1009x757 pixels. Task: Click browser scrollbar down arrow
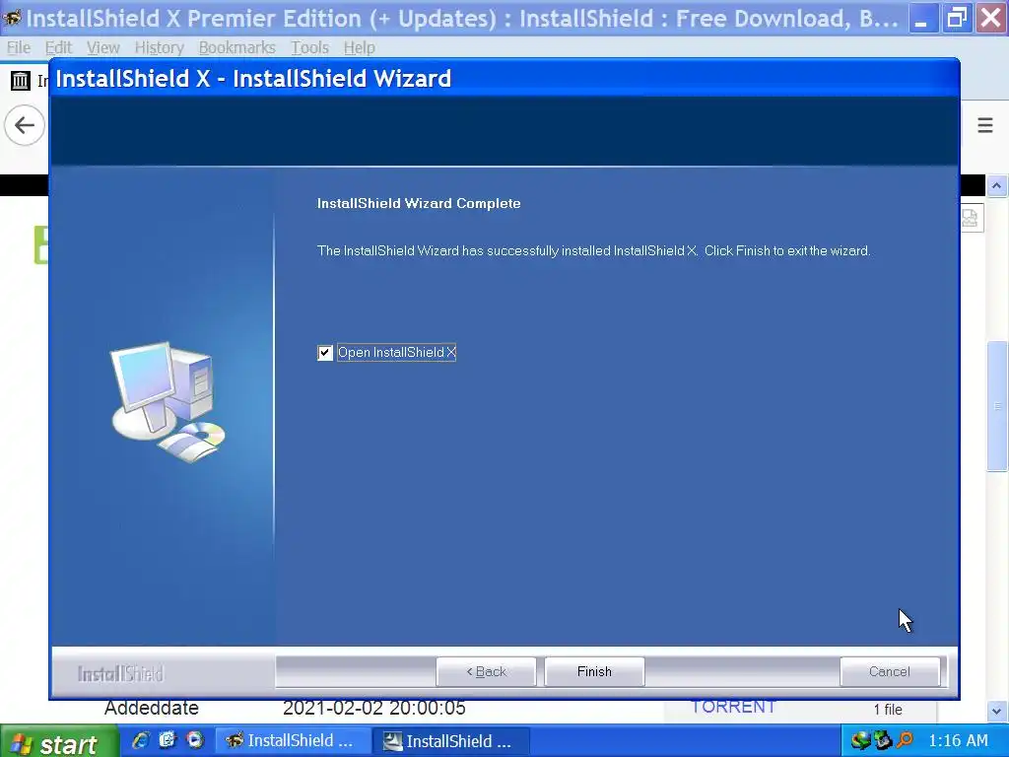coord(997,712)
